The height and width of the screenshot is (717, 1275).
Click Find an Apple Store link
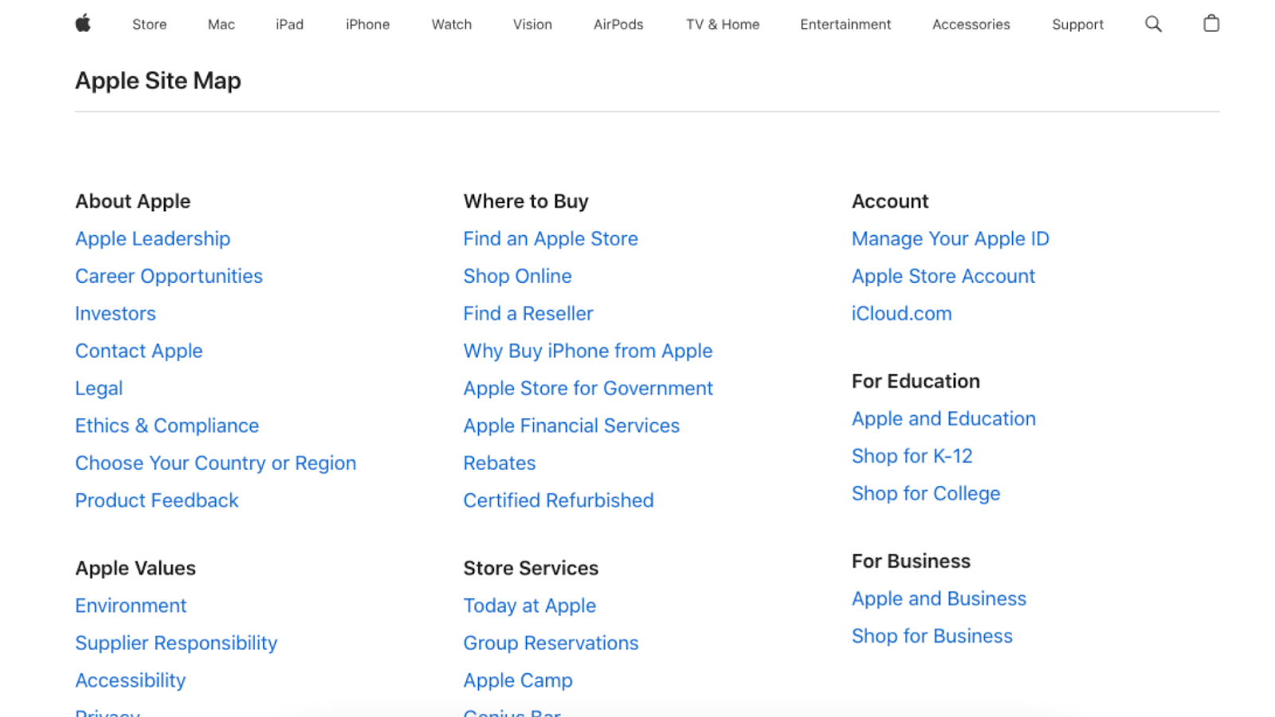point(551,239)
